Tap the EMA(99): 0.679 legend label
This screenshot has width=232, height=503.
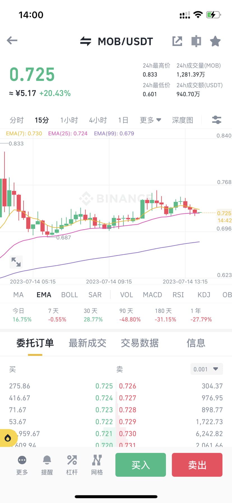click(x=114, y=134)
